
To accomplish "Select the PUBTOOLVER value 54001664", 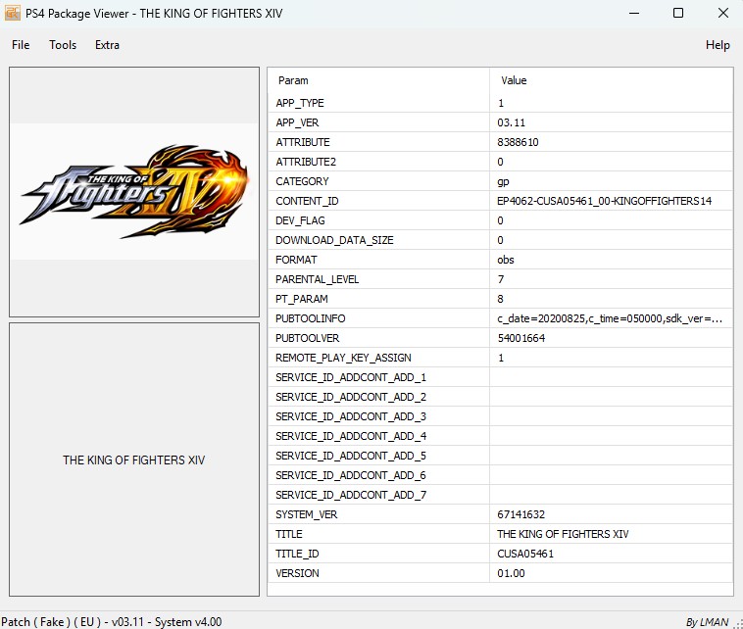I will tap(521, 338).
